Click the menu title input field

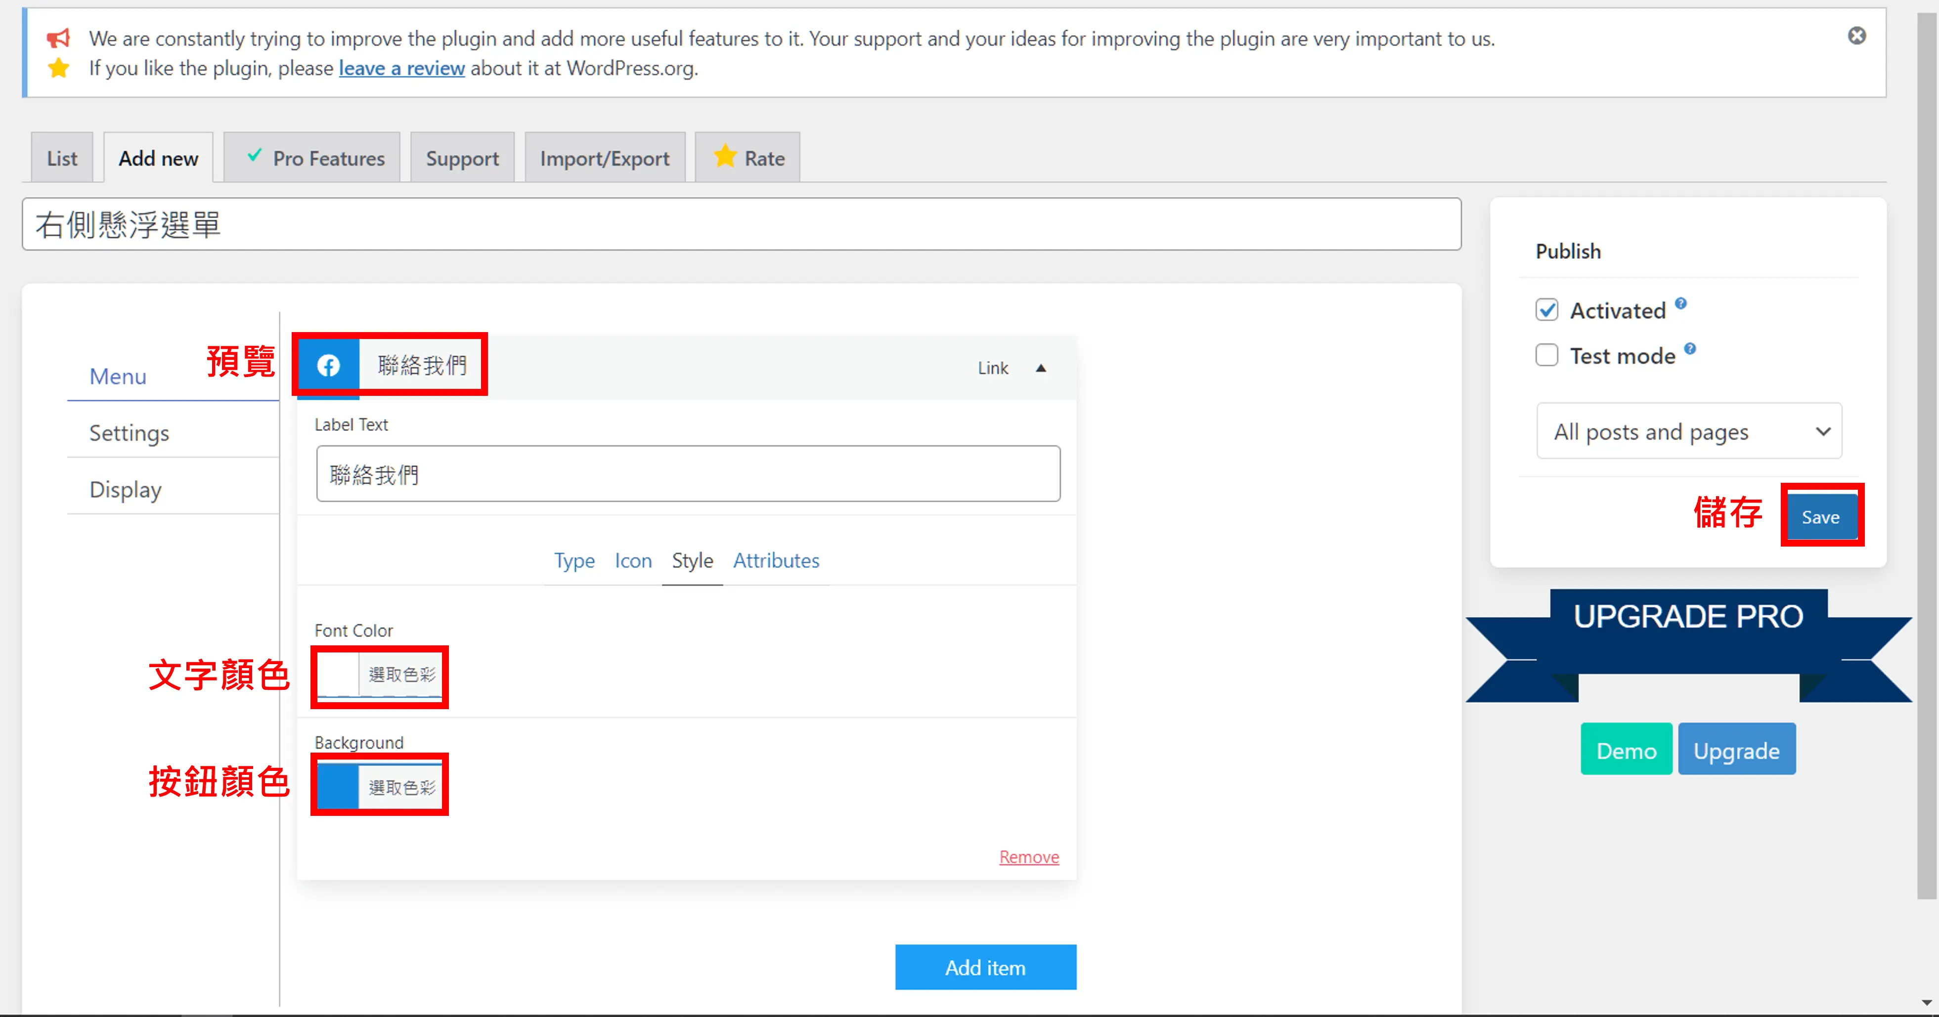[742, 224]
